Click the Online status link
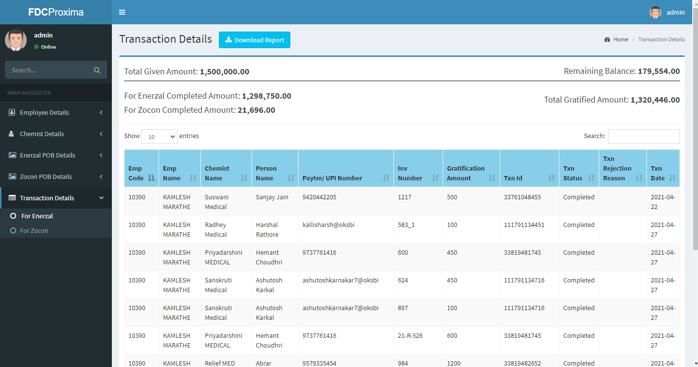698x367 pixels. [45, 47]
